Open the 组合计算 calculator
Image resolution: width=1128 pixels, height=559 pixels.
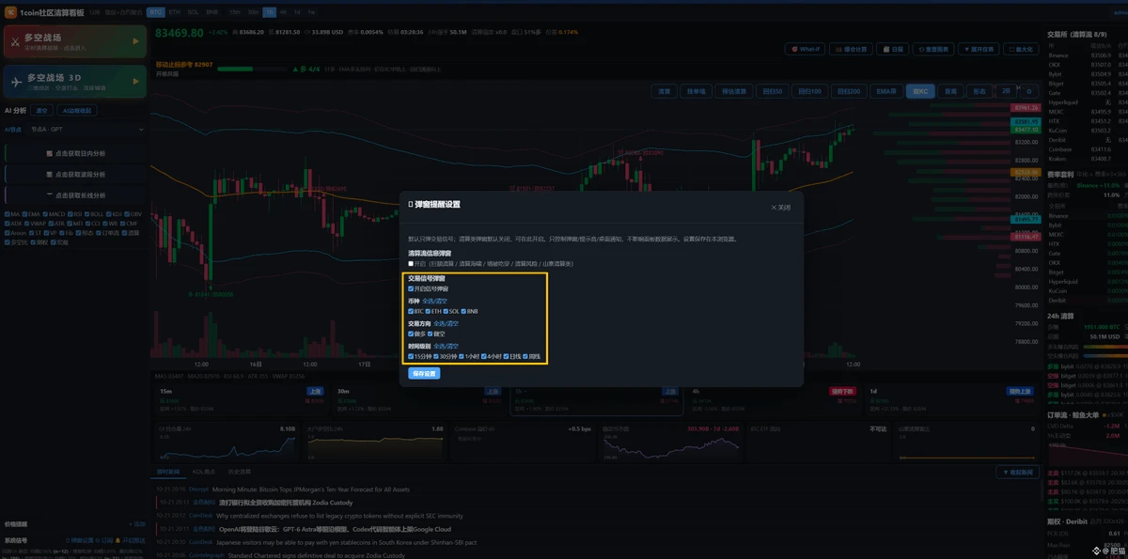tap(852, 49)
